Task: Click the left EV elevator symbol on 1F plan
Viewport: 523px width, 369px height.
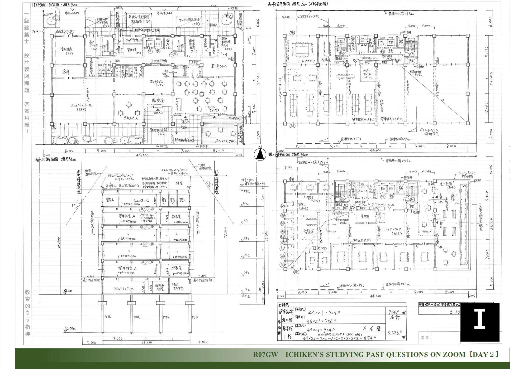Action: pos(150,44)
